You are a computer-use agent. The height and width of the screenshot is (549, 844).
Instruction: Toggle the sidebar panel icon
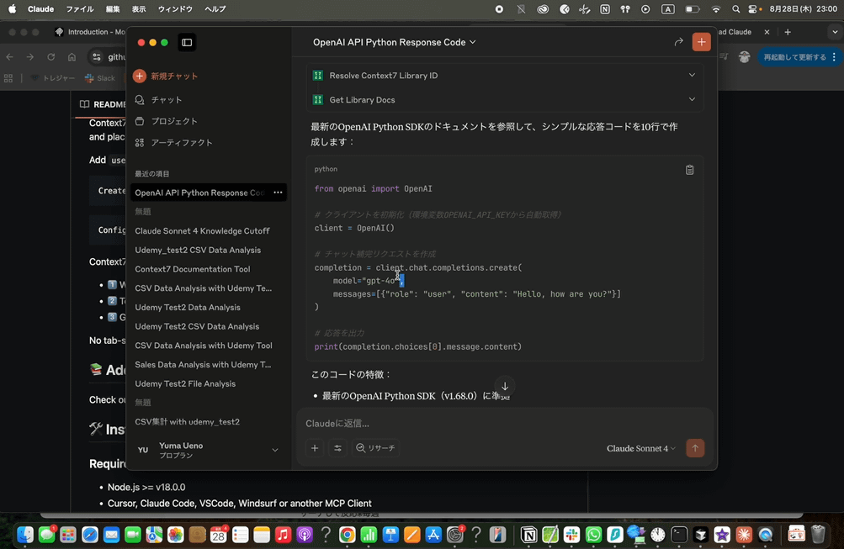187,42
